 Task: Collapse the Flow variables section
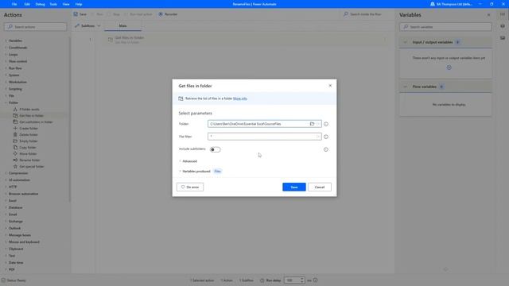[405, 87]
